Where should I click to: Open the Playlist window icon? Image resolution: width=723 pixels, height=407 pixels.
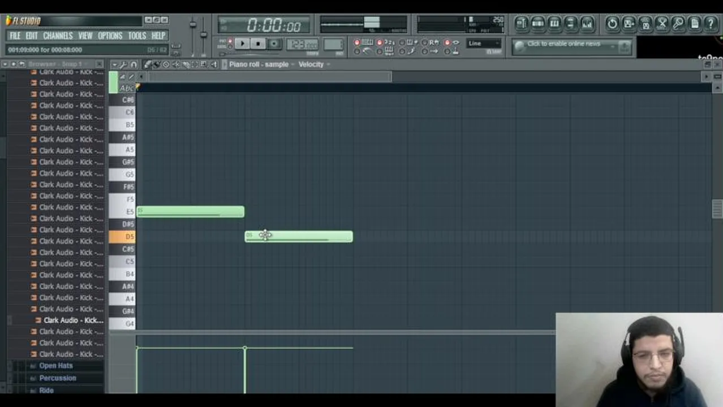(521, 23)
